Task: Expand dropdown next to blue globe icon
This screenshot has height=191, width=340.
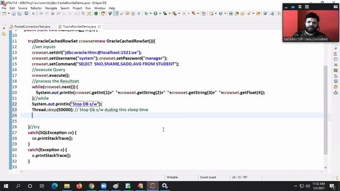Action: [225, 14]
